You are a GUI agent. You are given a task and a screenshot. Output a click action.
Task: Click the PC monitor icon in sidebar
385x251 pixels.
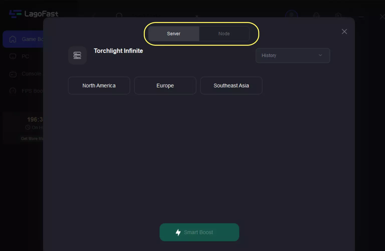tap(13, 56)
